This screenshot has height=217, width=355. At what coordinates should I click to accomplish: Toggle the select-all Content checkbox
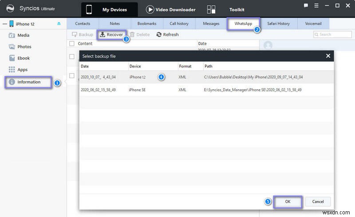tap(72, 43)
